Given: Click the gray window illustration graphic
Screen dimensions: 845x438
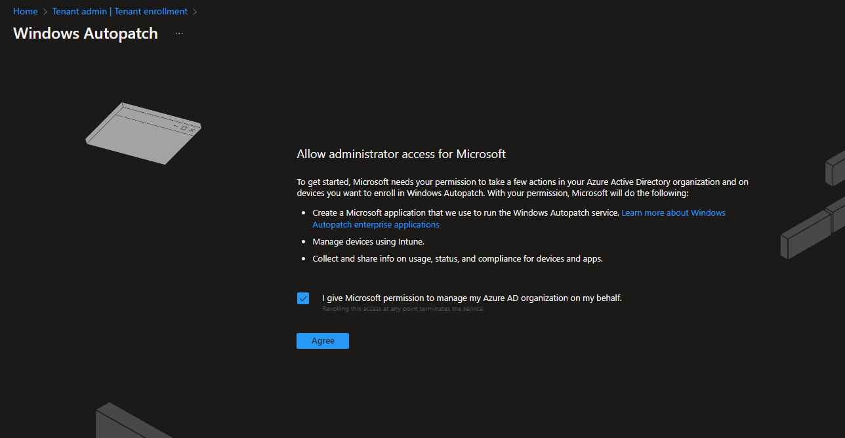Looking at the screenshot, I should 143,133.
